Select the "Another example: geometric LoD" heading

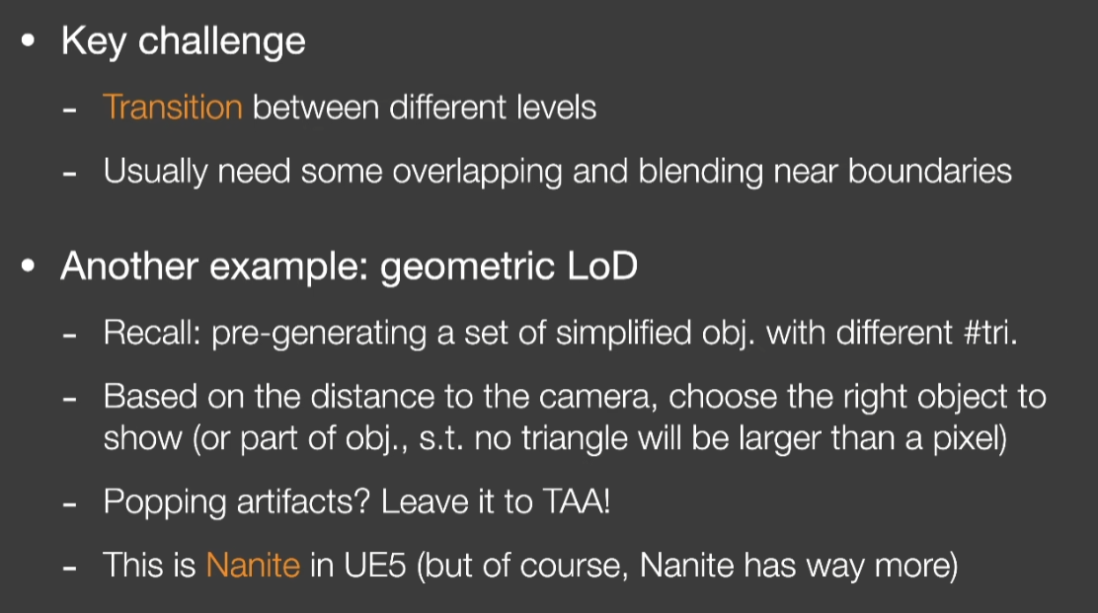click(x=350, y=266)
